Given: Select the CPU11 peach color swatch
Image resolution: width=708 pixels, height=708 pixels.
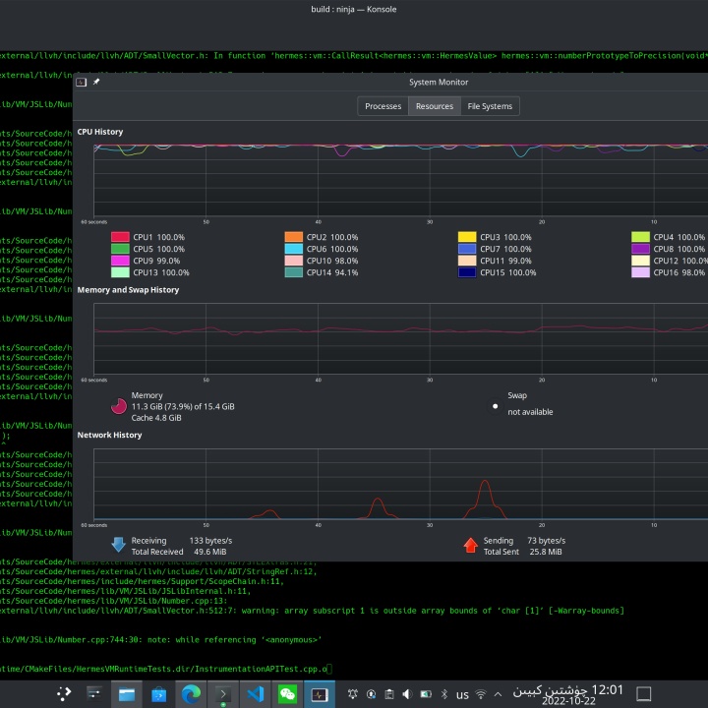Looking at the screenshot, I should pos(467,261).
